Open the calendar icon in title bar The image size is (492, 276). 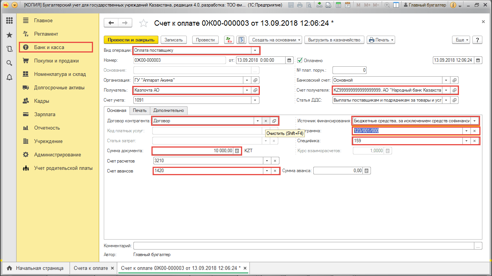(347, 5)
